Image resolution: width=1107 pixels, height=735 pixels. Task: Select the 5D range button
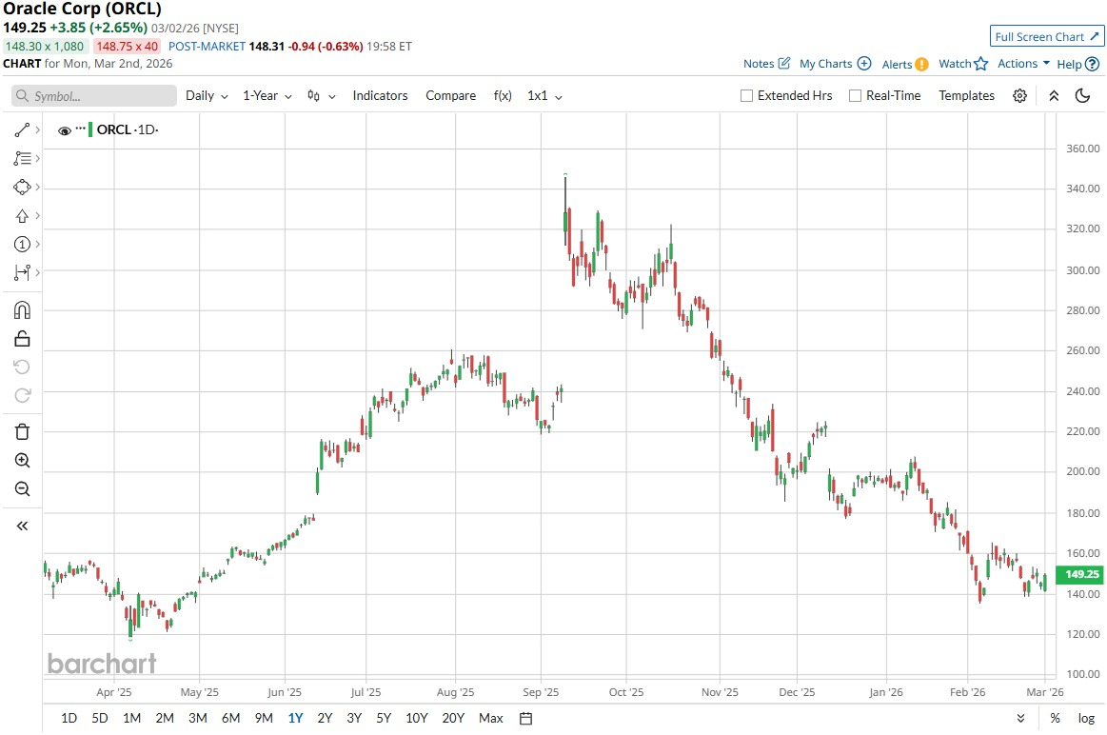tap(100, 719)
